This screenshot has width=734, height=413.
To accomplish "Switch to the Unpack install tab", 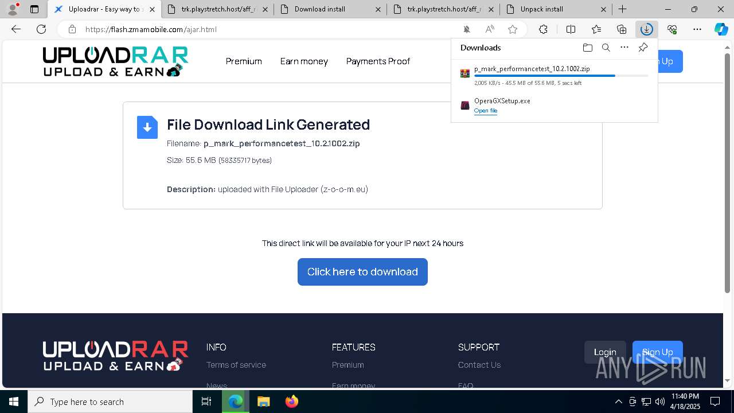I will pos(556,9).
